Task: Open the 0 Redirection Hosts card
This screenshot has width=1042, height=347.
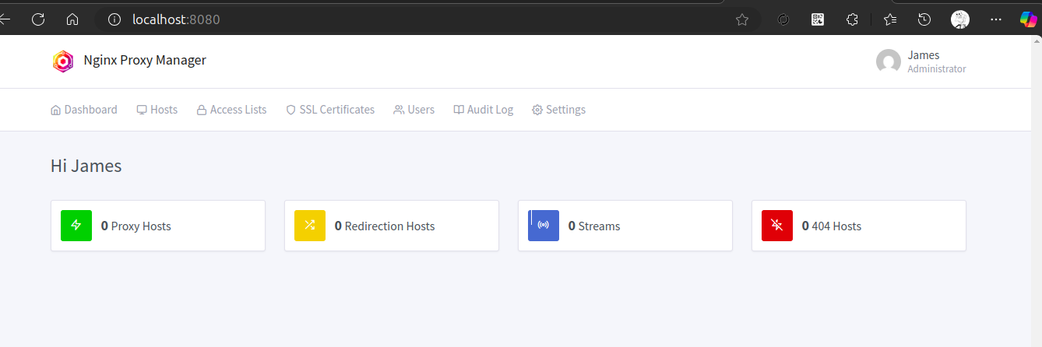Action: [x=392, y=226]
